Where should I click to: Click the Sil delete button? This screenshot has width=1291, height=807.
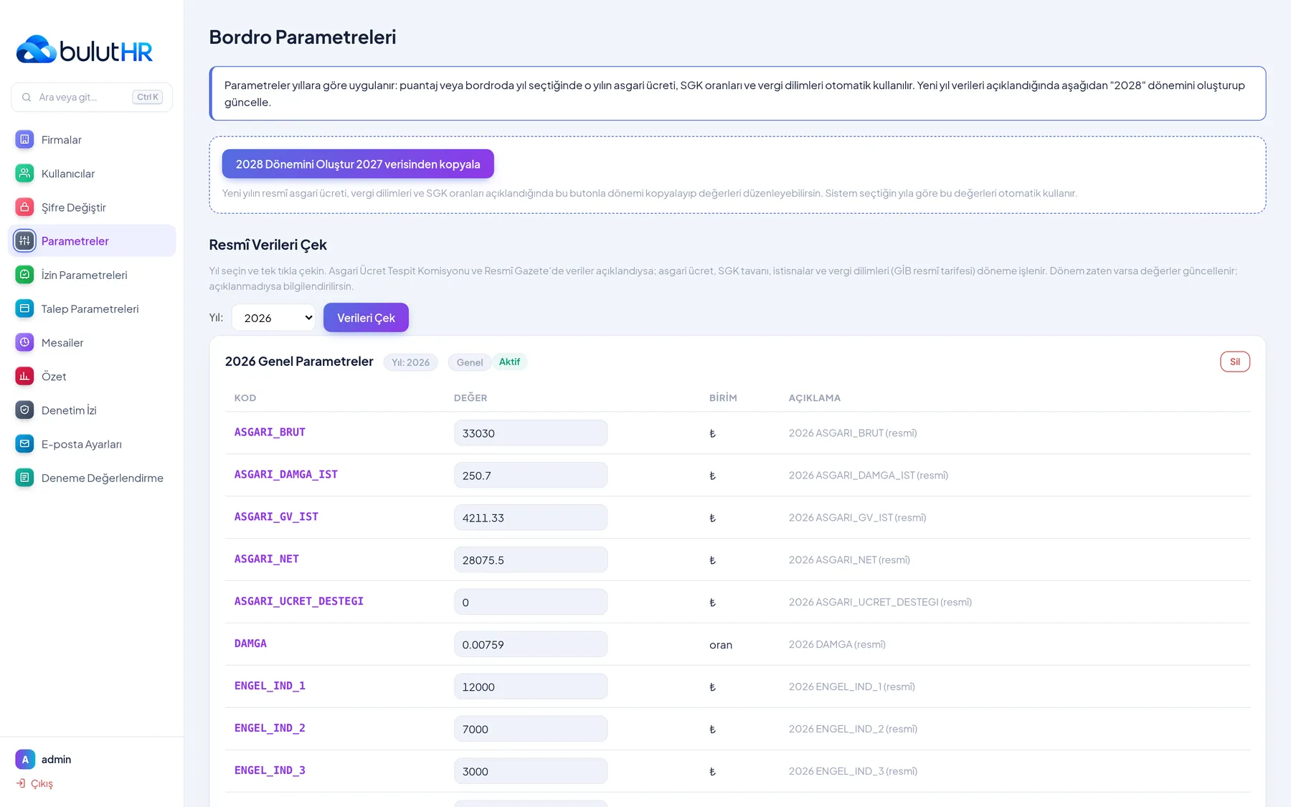pyautogui.click(x=1235, y=362)
